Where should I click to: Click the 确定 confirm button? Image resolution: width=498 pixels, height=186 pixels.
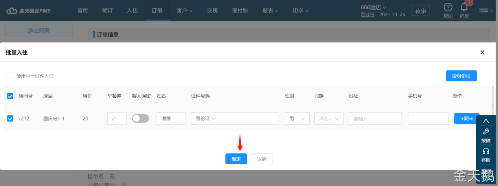pos(236,159)
